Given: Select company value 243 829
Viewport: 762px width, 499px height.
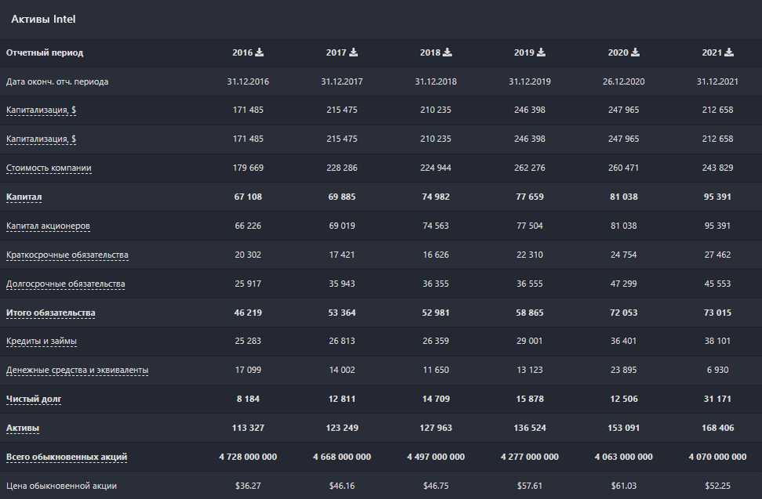Looking at the screenshot, I should click(x=717, y=168).
